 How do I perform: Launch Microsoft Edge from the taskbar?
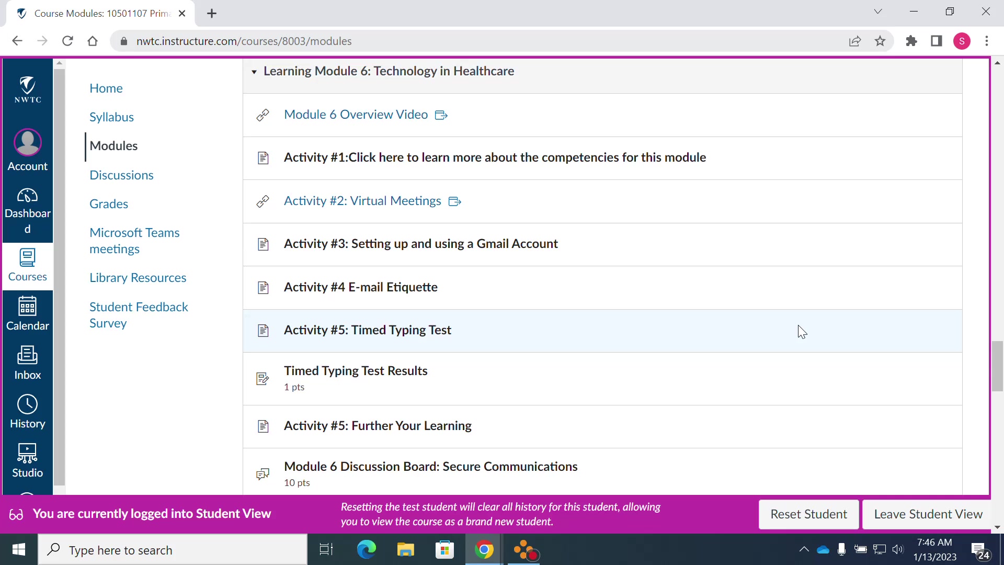(x=366, y=550)
